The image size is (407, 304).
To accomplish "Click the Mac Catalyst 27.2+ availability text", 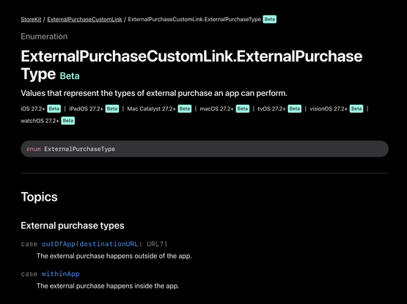I will click(x=151, y=108).
